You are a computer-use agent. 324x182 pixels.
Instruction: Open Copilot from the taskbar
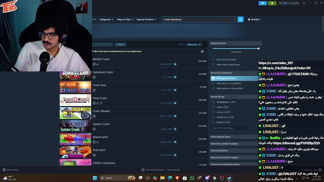[155, 178]
